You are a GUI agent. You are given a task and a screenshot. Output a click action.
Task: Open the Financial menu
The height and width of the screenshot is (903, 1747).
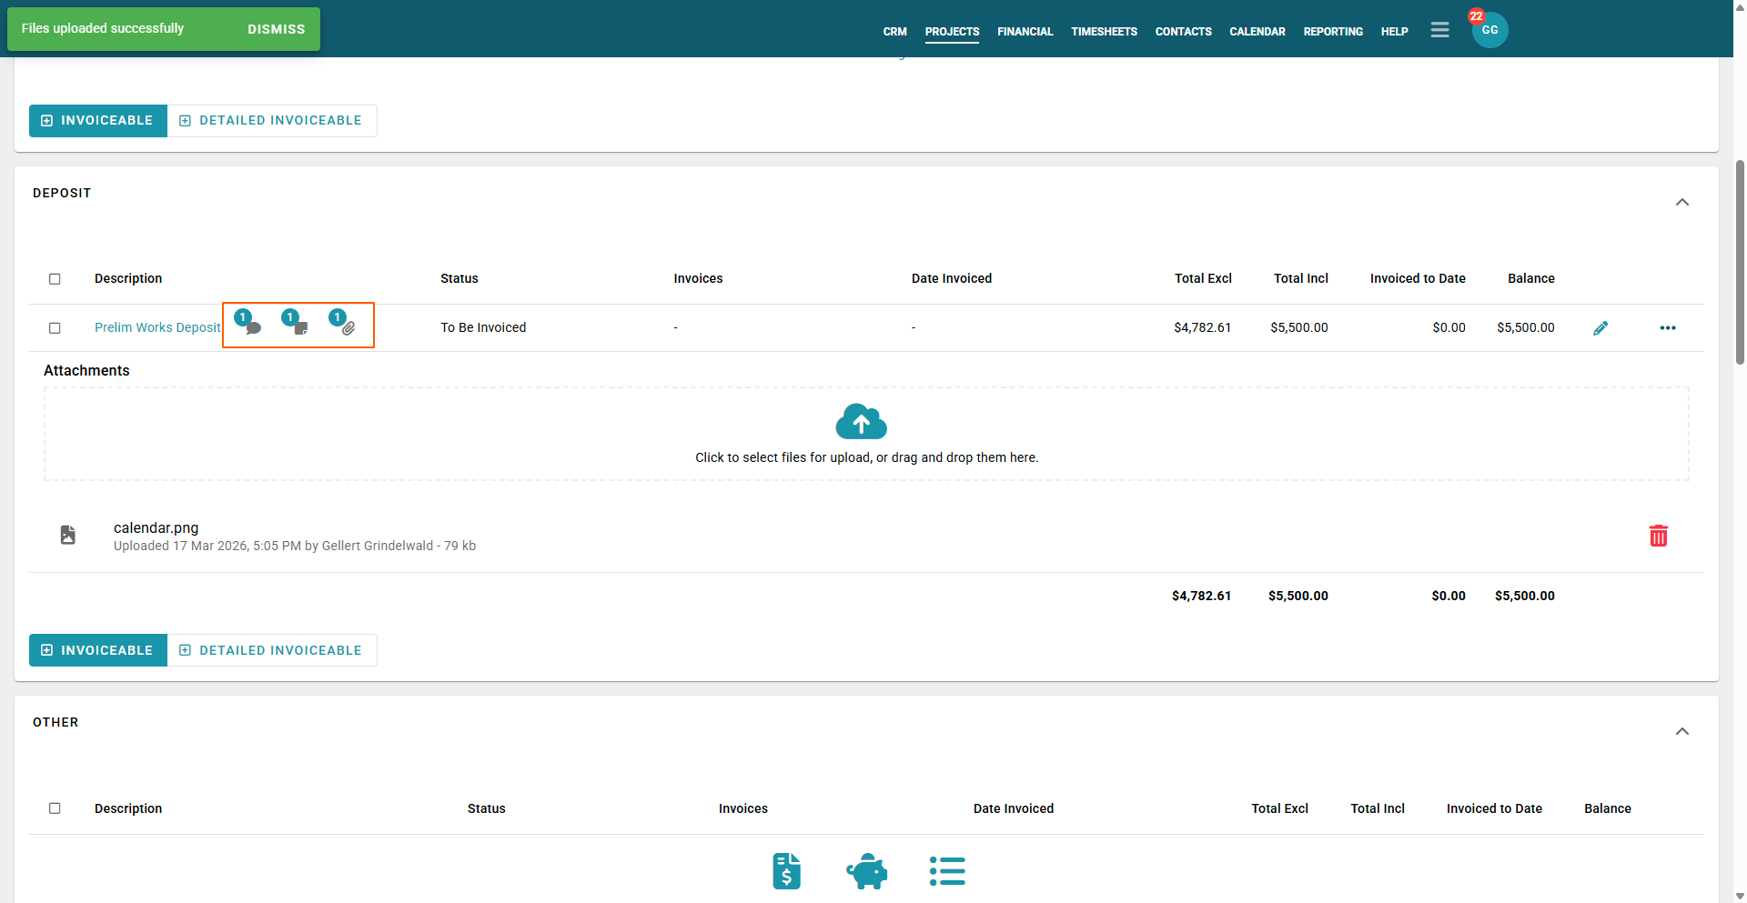(1025, 32)
